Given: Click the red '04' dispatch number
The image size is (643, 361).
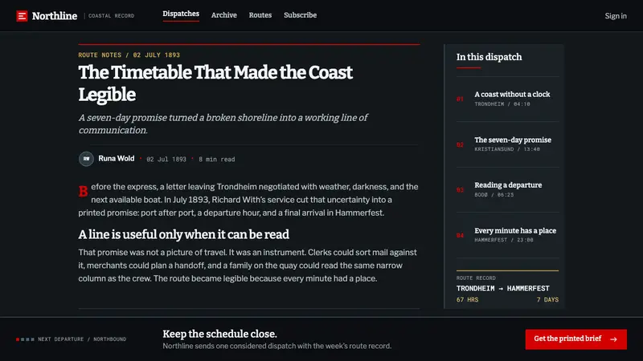Looking at the screenshot, I should [460, 235].
